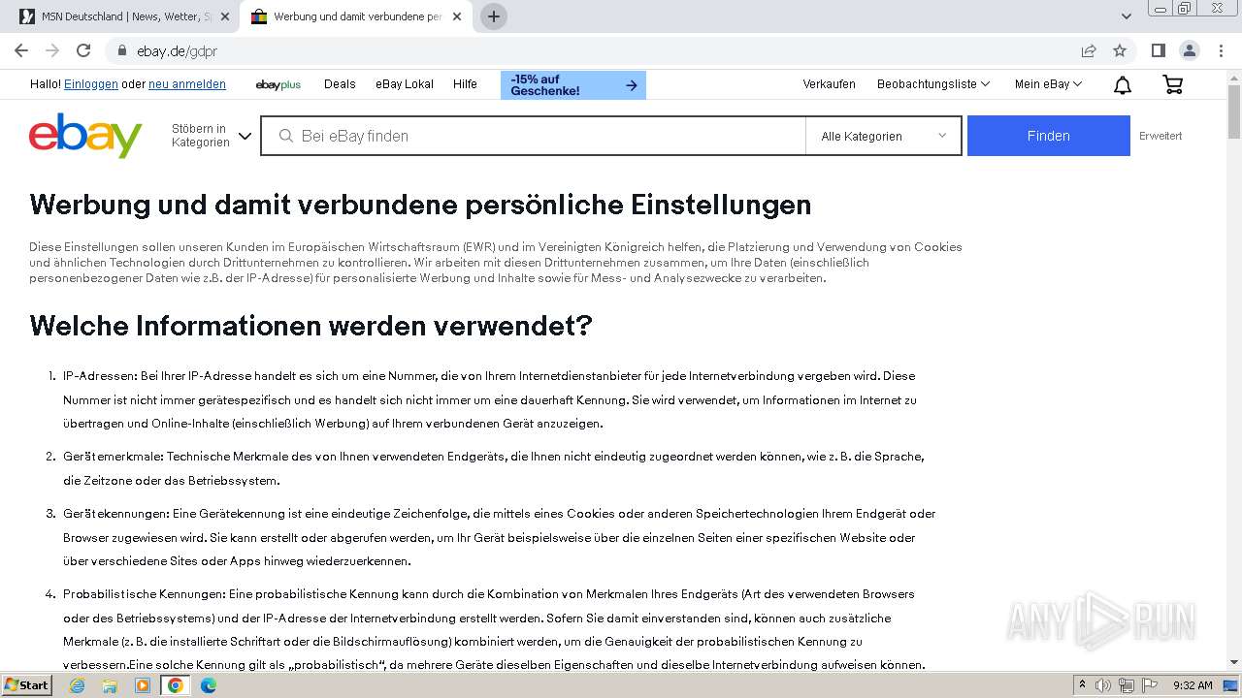Launch Internet Explorer from taskbar

[78, 685]
